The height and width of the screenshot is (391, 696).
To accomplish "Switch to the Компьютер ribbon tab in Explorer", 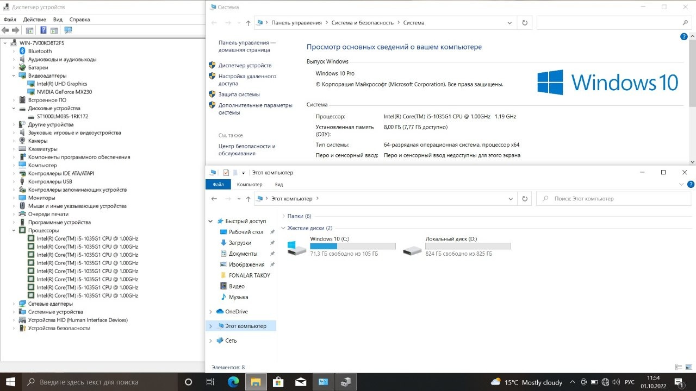I will [x=250, y=185].
